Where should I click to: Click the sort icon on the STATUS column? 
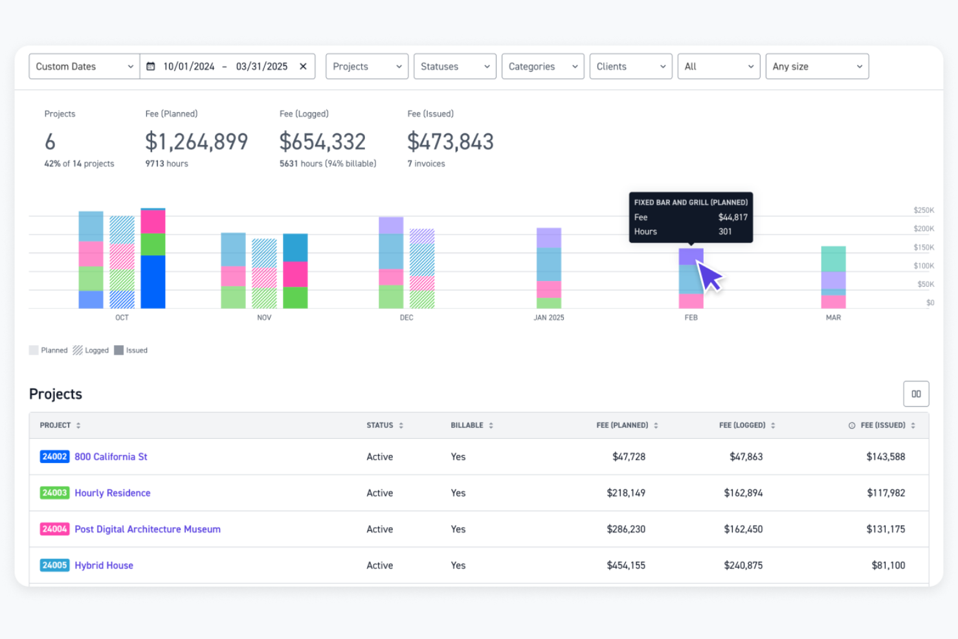(401, 425)
